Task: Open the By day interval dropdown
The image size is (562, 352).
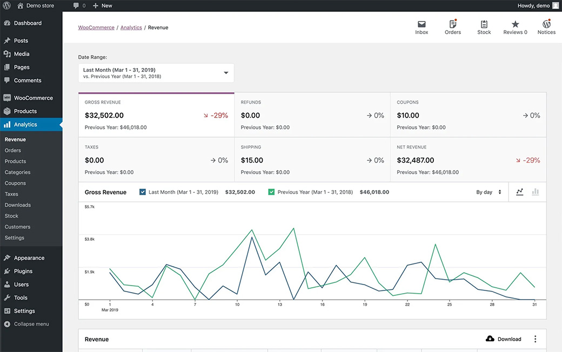Action: tap(489, 192)
